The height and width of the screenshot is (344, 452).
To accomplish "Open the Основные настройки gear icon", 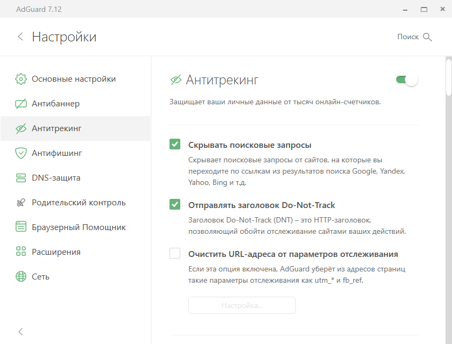I will coord(20,78).
